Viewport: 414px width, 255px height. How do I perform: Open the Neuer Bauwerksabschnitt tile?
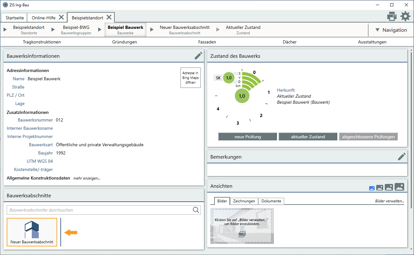(32, 232)
